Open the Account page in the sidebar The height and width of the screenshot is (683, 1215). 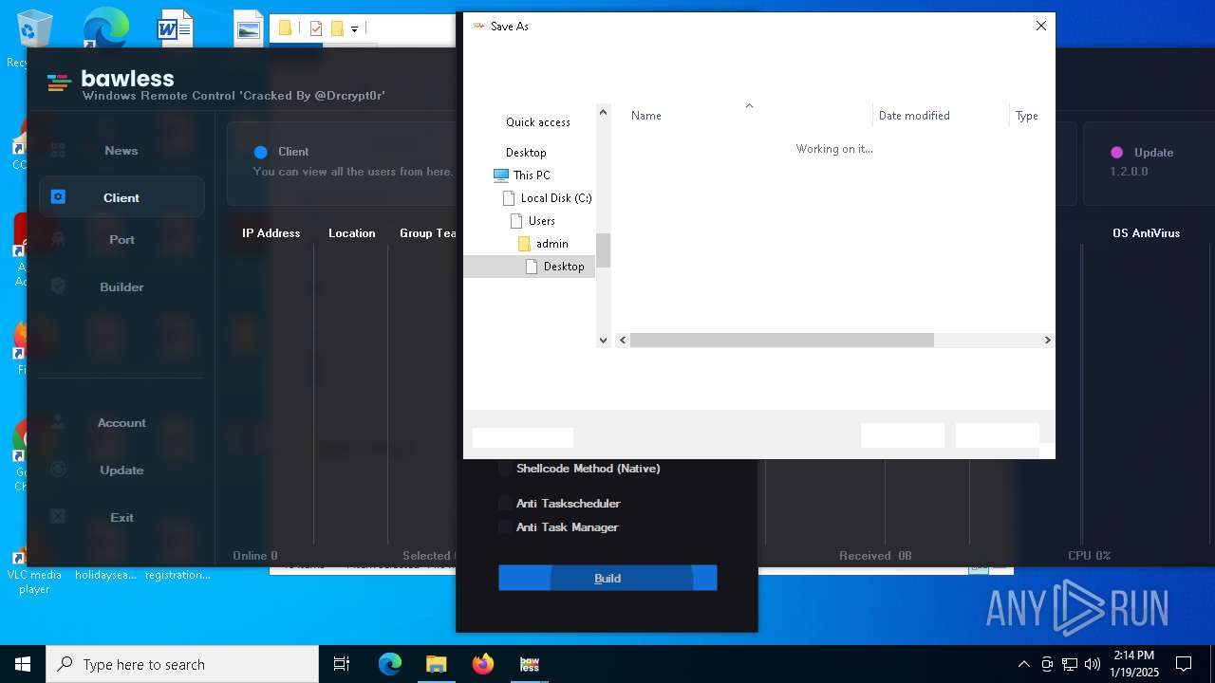click(x=121, y=422)
